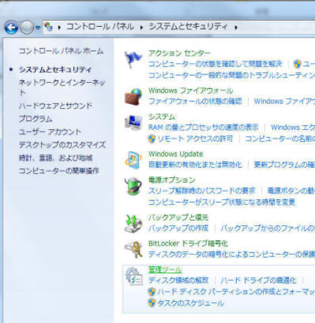The image size is (315, 323).
Task: Click shield icon beside タスクのスケジュール
Action: click(x=152, y=303)
